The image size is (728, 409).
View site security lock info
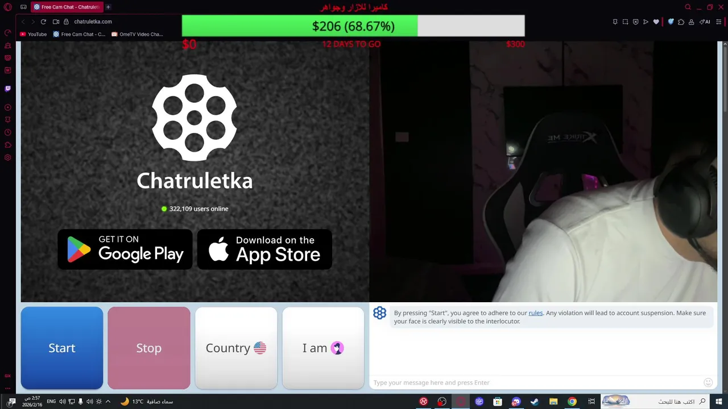tap(66, 22)
